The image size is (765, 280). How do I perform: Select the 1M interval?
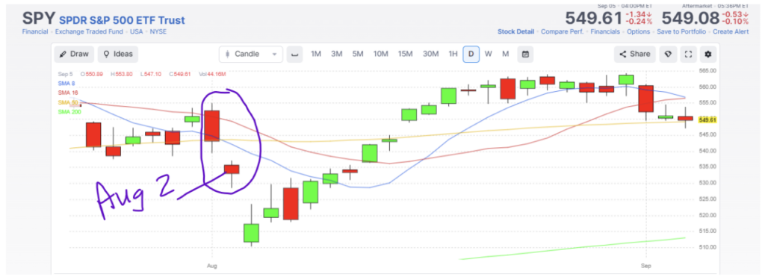tap(316, 55)
